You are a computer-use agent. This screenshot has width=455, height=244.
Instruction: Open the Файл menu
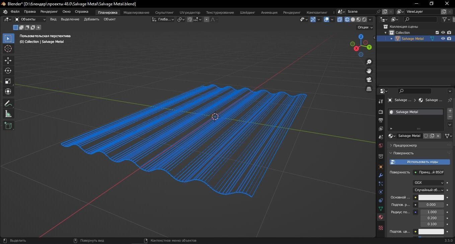click(x=15, y=12)
